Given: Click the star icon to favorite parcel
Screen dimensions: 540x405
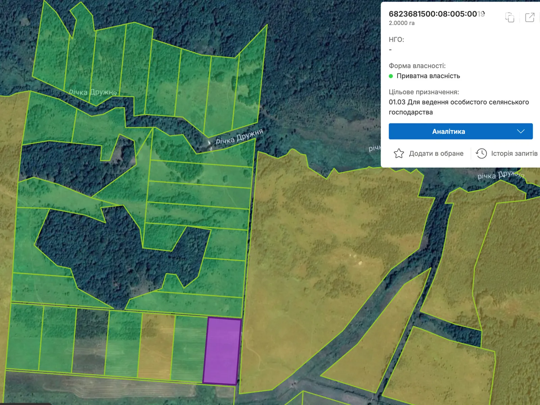Looking at the screenshot, I should [x=399, y=154].
